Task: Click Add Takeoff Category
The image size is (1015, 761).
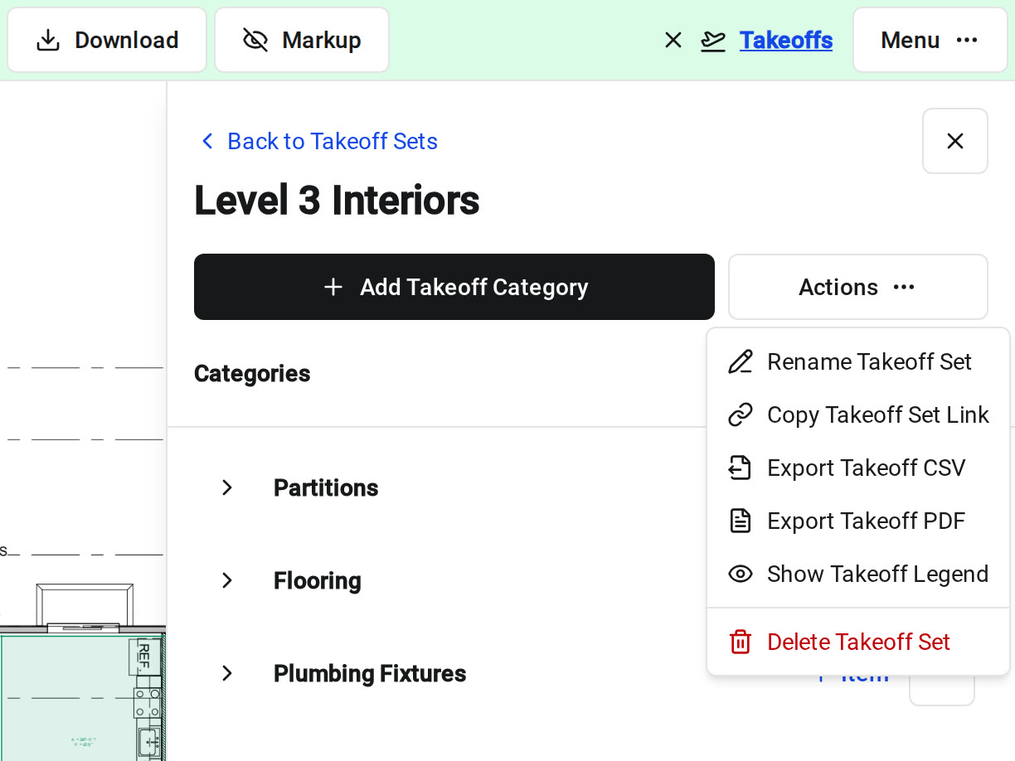Action: click(454, 287)
